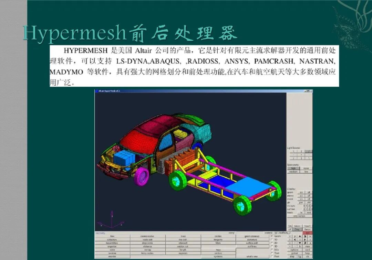This screenshot has width=372, height=260.
Task: Click the 'w' window button
Action: (x=310, y=236)
